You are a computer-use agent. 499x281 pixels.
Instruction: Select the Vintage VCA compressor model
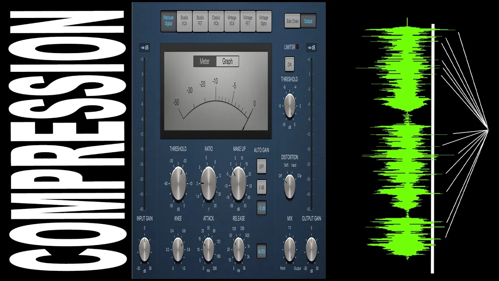pos(232,21)
